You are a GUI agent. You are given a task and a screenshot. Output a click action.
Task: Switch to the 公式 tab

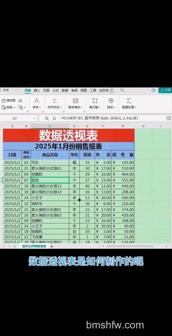click(x=56, y=90)
